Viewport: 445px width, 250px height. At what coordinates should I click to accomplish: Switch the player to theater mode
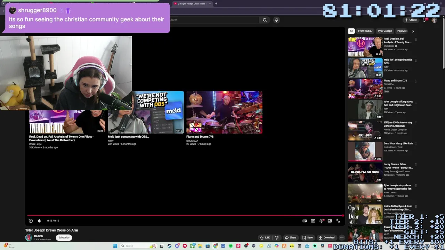330,221
